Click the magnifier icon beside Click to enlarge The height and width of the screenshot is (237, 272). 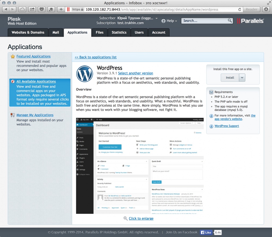pos(125,218)
